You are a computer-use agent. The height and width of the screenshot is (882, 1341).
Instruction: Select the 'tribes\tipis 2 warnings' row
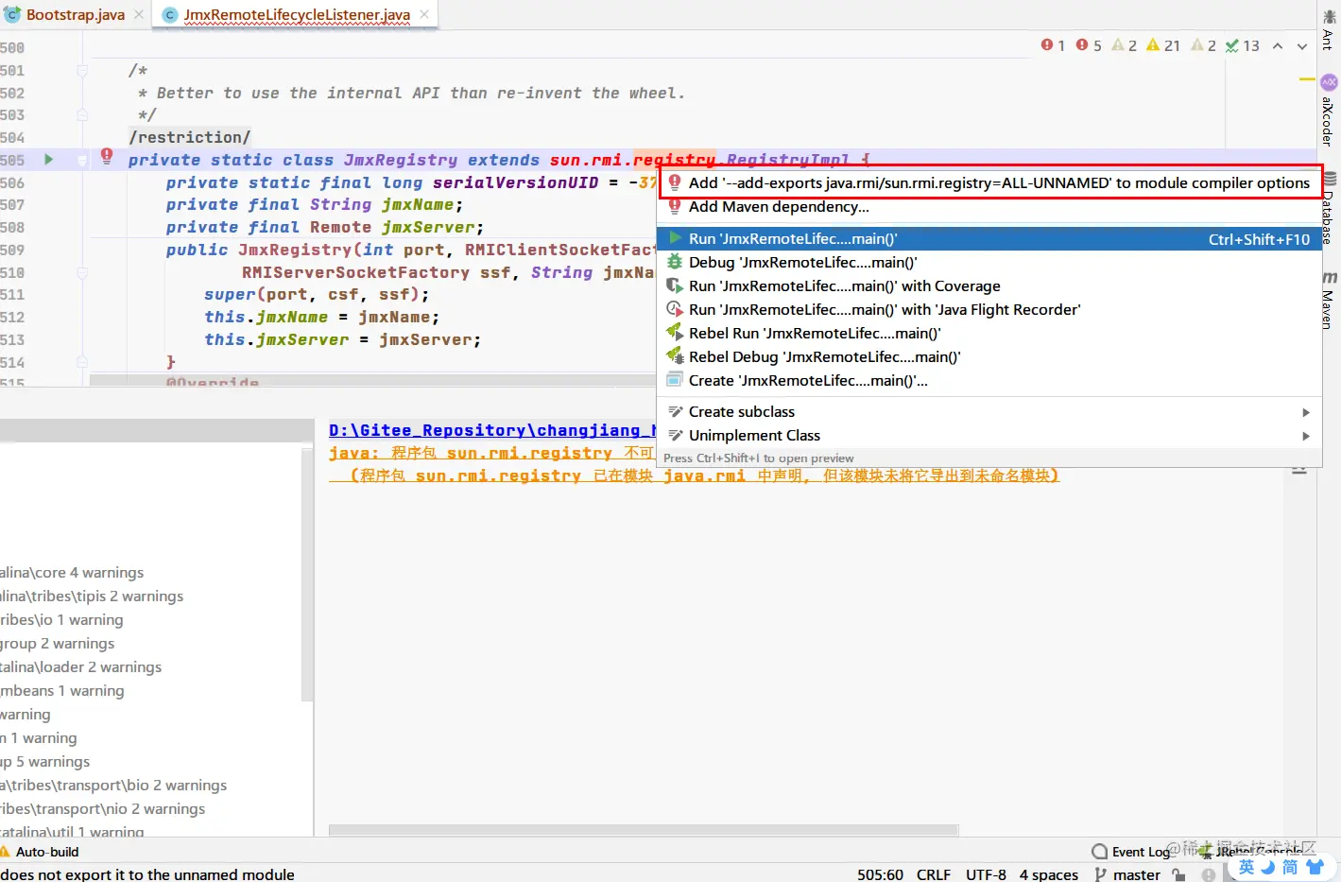92,597
